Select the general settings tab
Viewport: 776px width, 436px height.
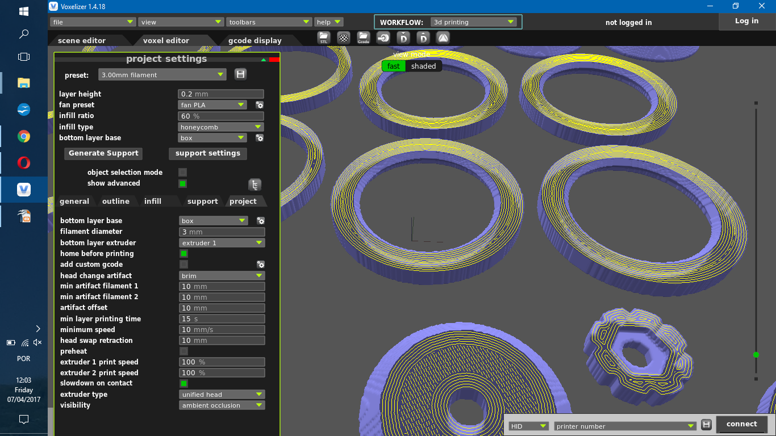pyautogui.click(x=74, y=202)
